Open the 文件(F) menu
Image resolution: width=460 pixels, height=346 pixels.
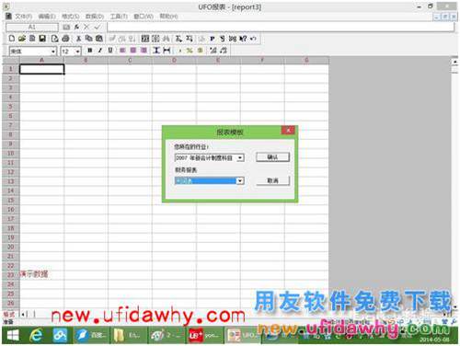[24, 16]
